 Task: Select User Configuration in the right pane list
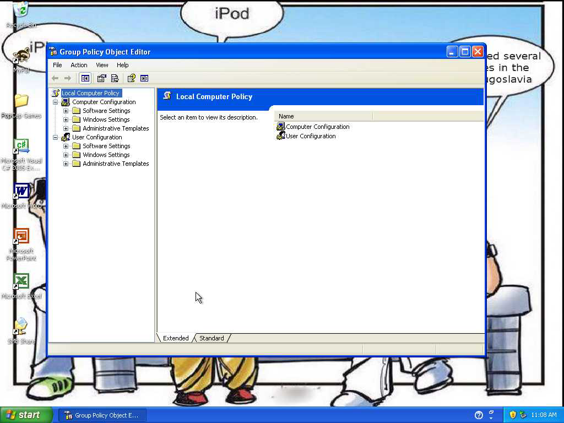311,136
